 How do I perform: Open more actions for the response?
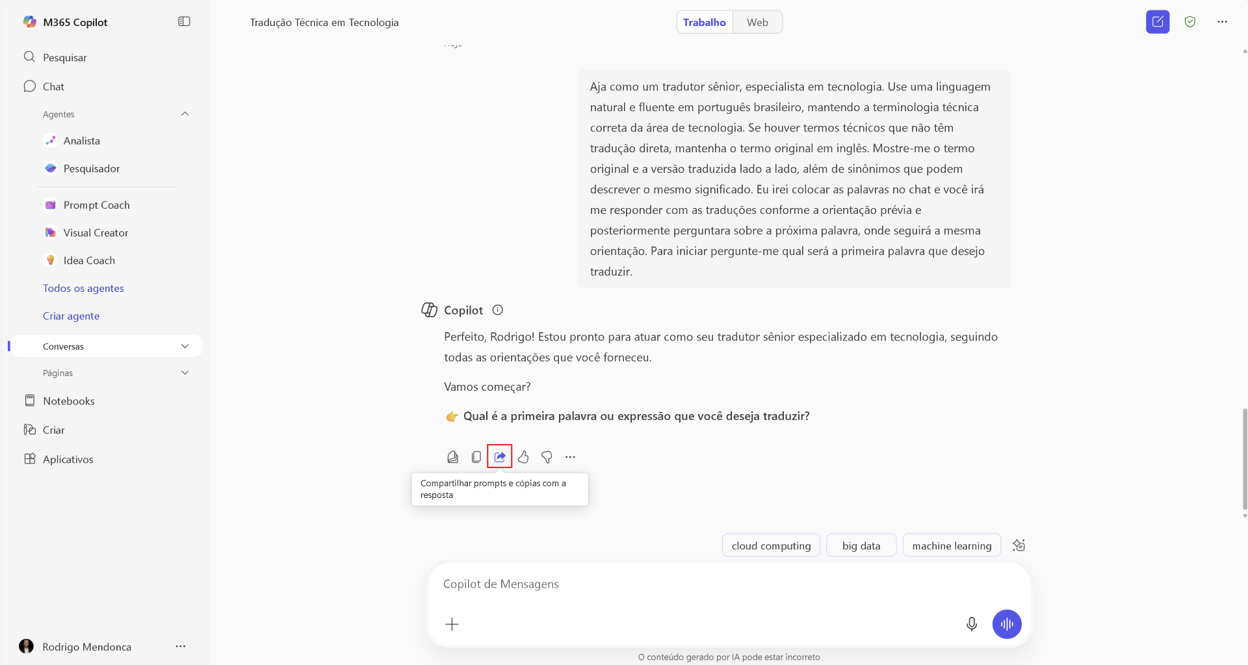click(x=570, y=457)
